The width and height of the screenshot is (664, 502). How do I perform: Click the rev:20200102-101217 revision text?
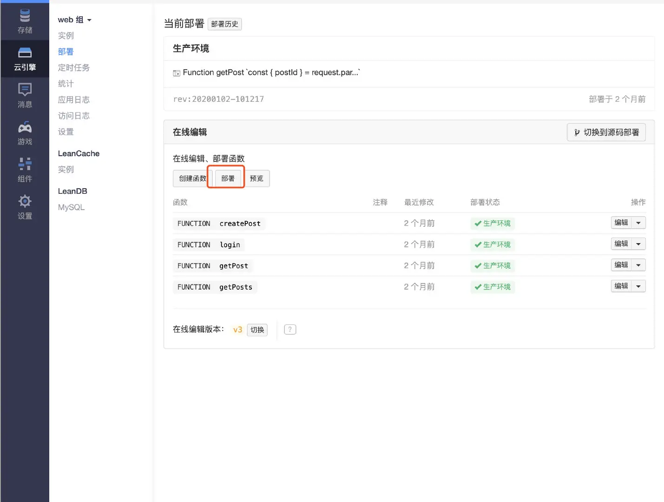point(218,99)
